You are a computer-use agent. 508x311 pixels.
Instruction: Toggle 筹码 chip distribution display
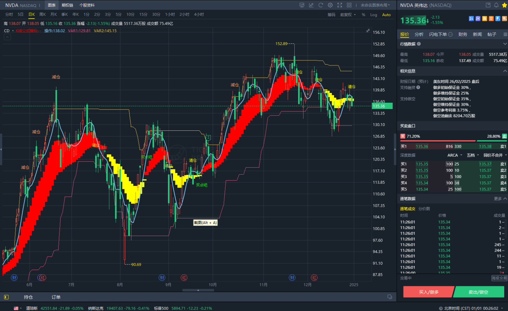331,15
